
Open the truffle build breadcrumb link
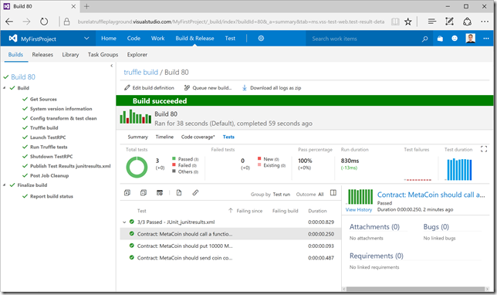140,73
